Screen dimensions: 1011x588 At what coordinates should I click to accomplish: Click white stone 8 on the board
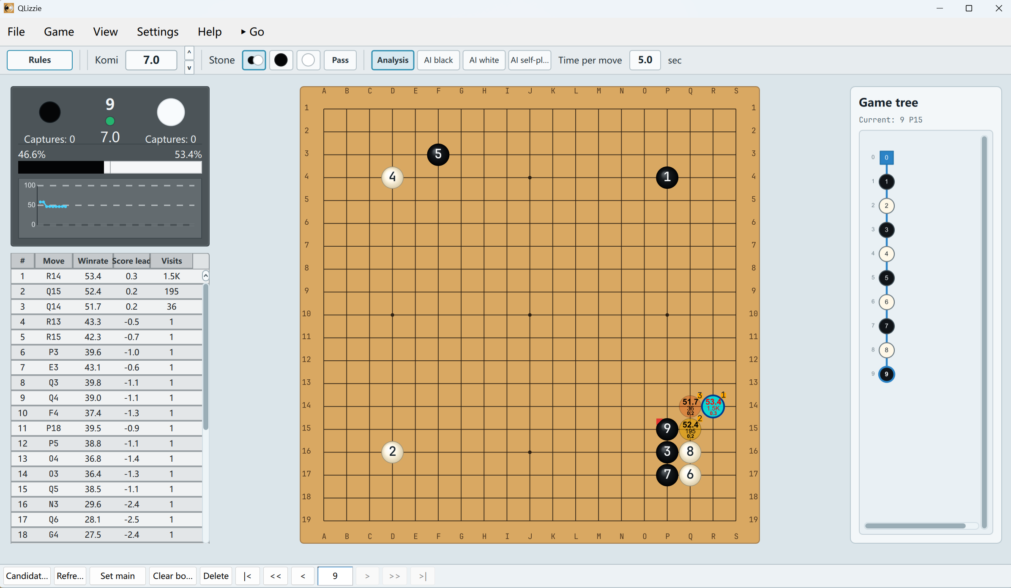pyautogui.click(x=690, y=452)
